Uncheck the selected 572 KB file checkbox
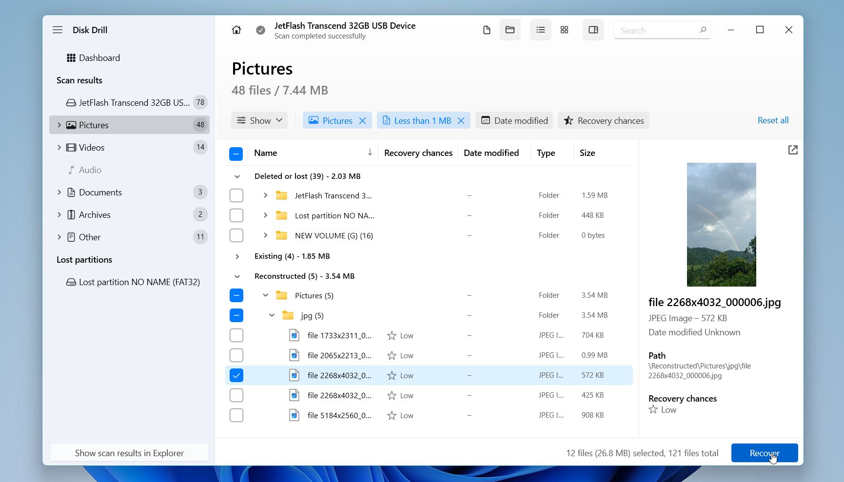 tap(236, 375)
